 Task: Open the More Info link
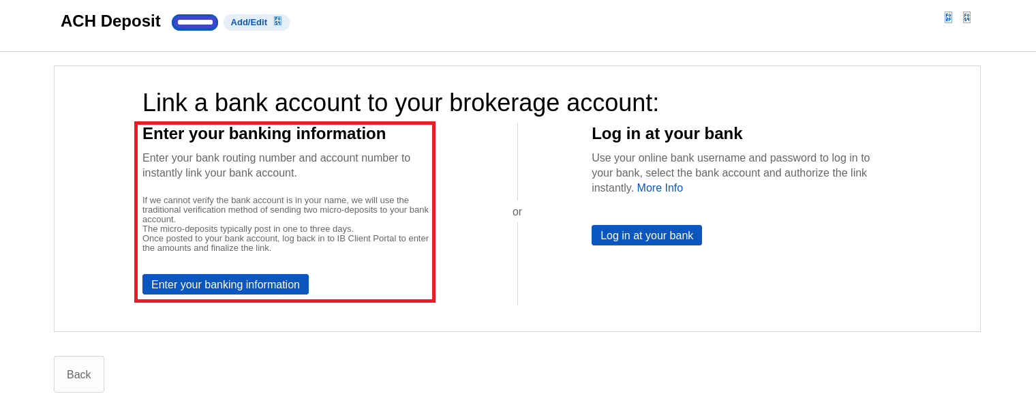tap(660, 187)
